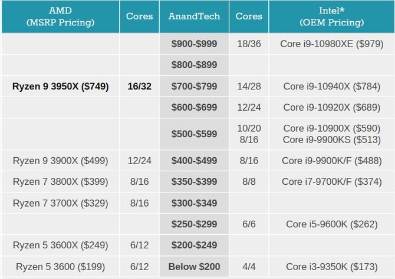Click '6/12' cores beside Ryzen 5 3600 ($199)
395x279 pixels.
(139, 267)
